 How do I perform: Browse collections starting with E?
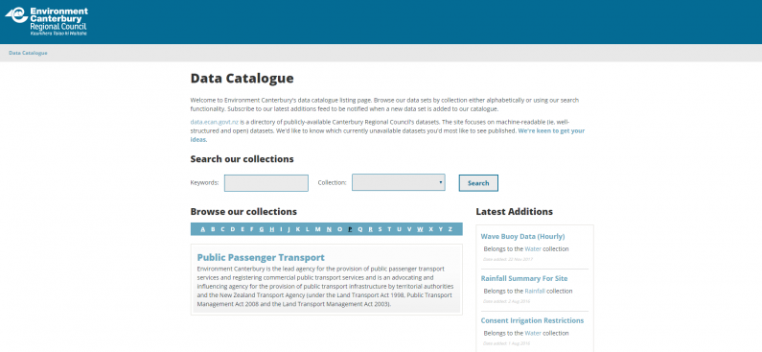[x=242, y=229]
